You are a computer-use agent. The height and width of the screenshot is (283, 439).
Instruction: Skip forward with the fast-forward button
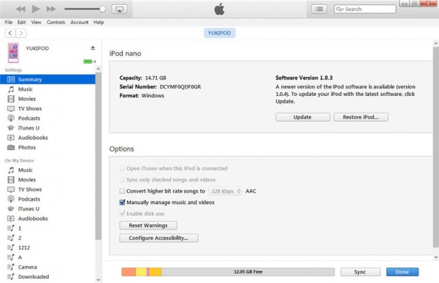[x=51, y=9]
